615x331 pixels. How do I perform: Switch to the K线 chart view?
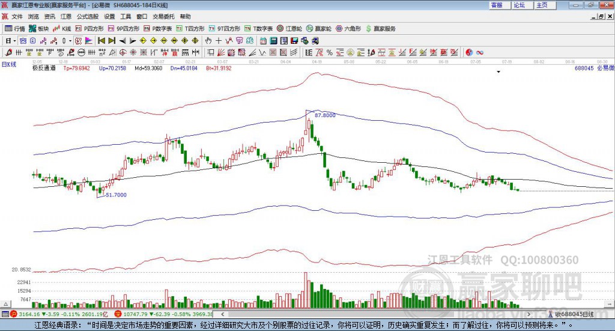[62, 29]
